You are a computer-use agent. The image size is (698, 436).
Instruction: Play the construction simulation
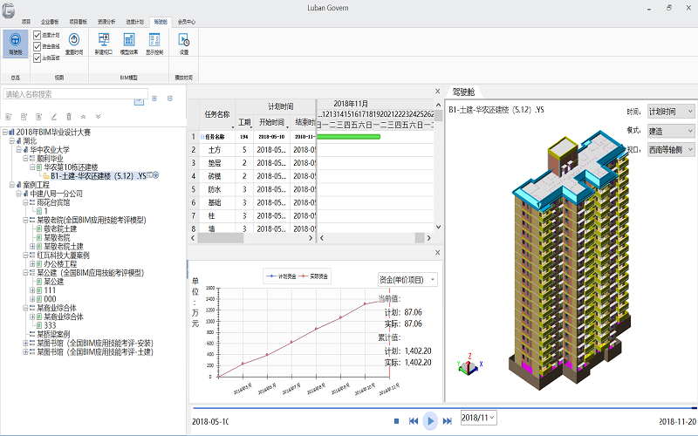point(430,421)
